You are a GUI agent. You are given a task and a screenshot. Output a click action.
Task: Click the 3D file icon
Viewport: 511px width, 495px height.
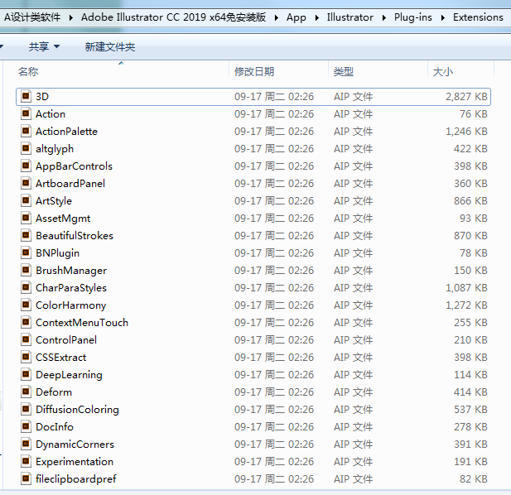pos(26,96)
